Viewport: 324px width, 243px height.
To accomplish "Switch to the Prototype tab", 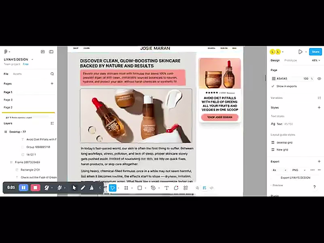I will click(x=290, y=60).
